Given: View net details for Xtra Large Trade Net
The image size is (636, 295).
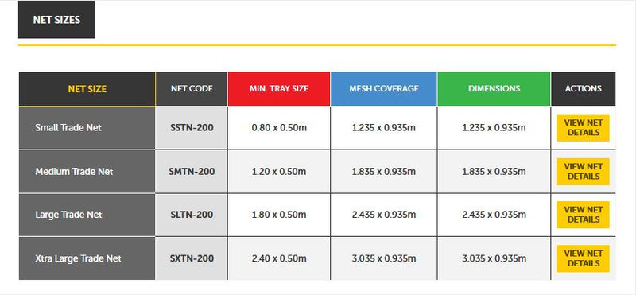Looking at the screenshot, I should pyautogui.click(x=583, y=258).
